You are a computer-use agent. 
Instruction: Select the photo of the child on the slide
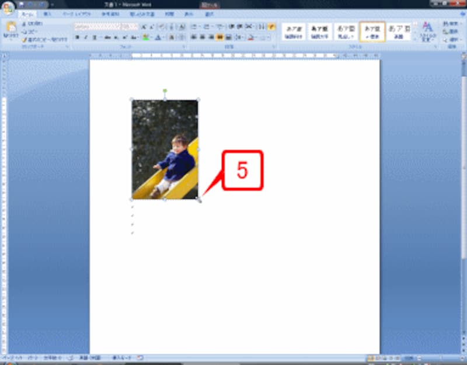click(165, 150)
